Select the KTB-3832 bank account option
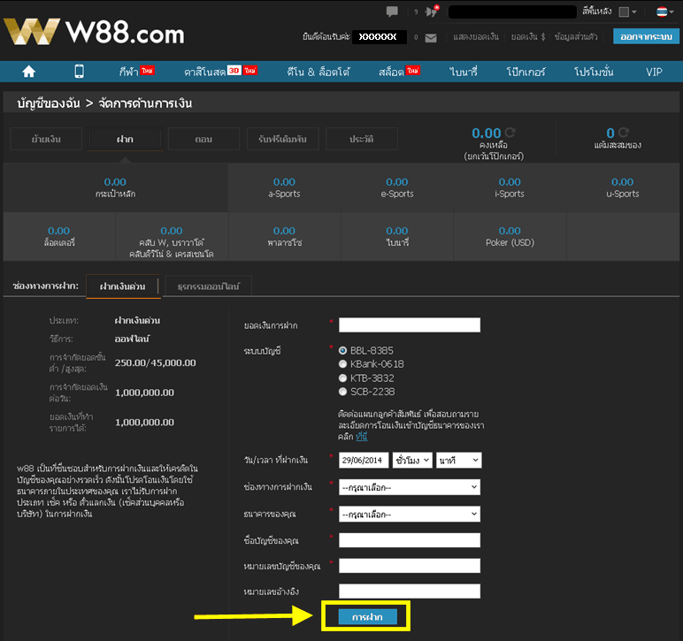Screen dimensions: 683x641 point(342,378)
